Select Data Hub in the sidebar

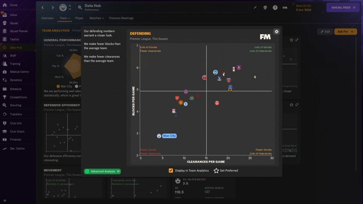pos(18,48)
